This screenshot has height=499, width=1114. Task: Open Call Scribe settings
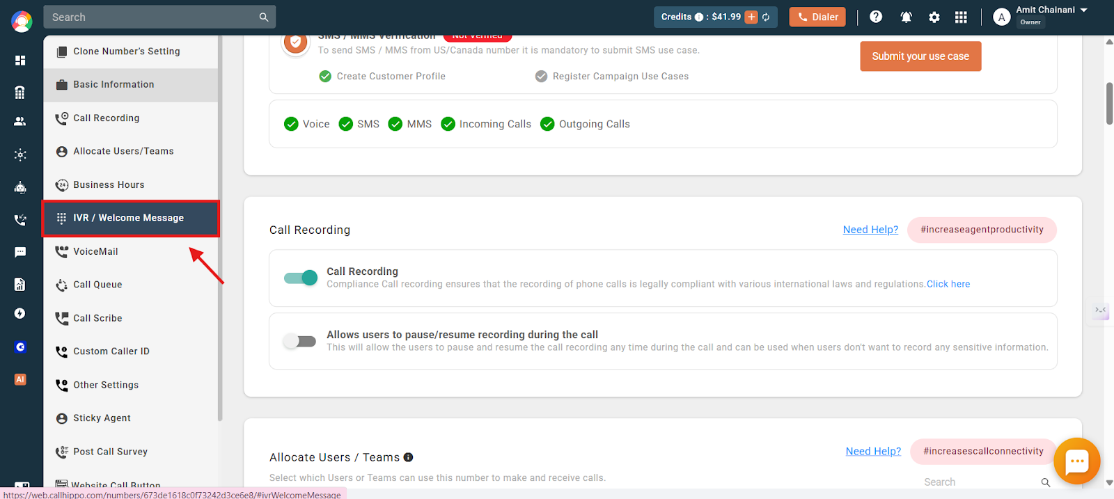pos(131,318)
